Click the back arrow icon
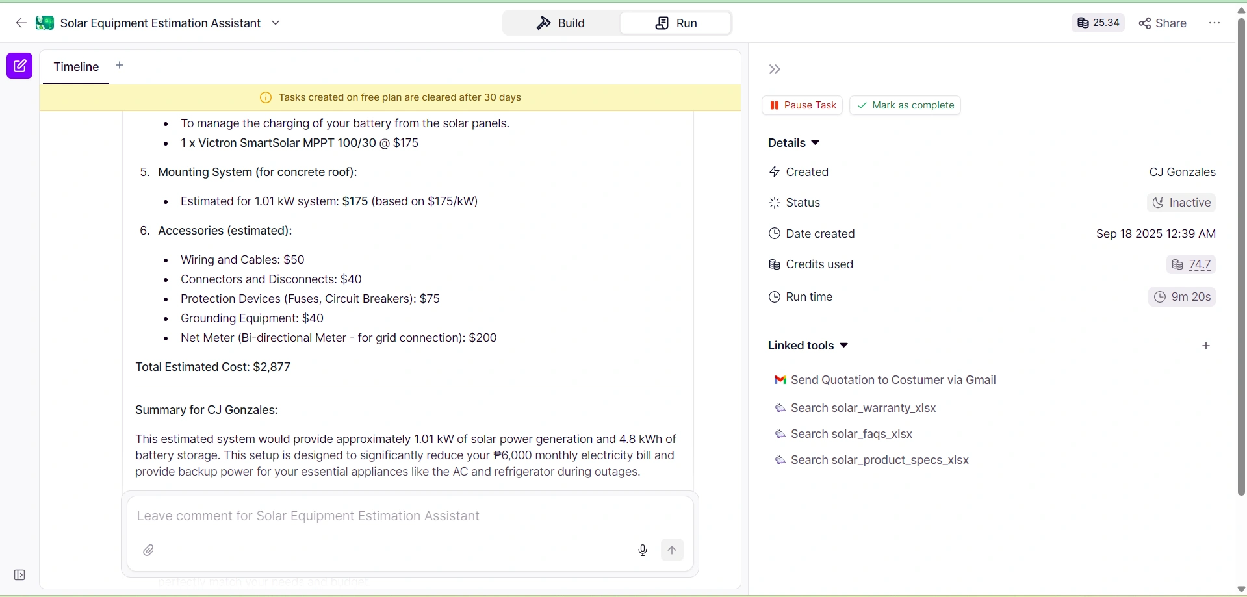The width and height of the screenshot is (1247, 597). tap(21, 23)
